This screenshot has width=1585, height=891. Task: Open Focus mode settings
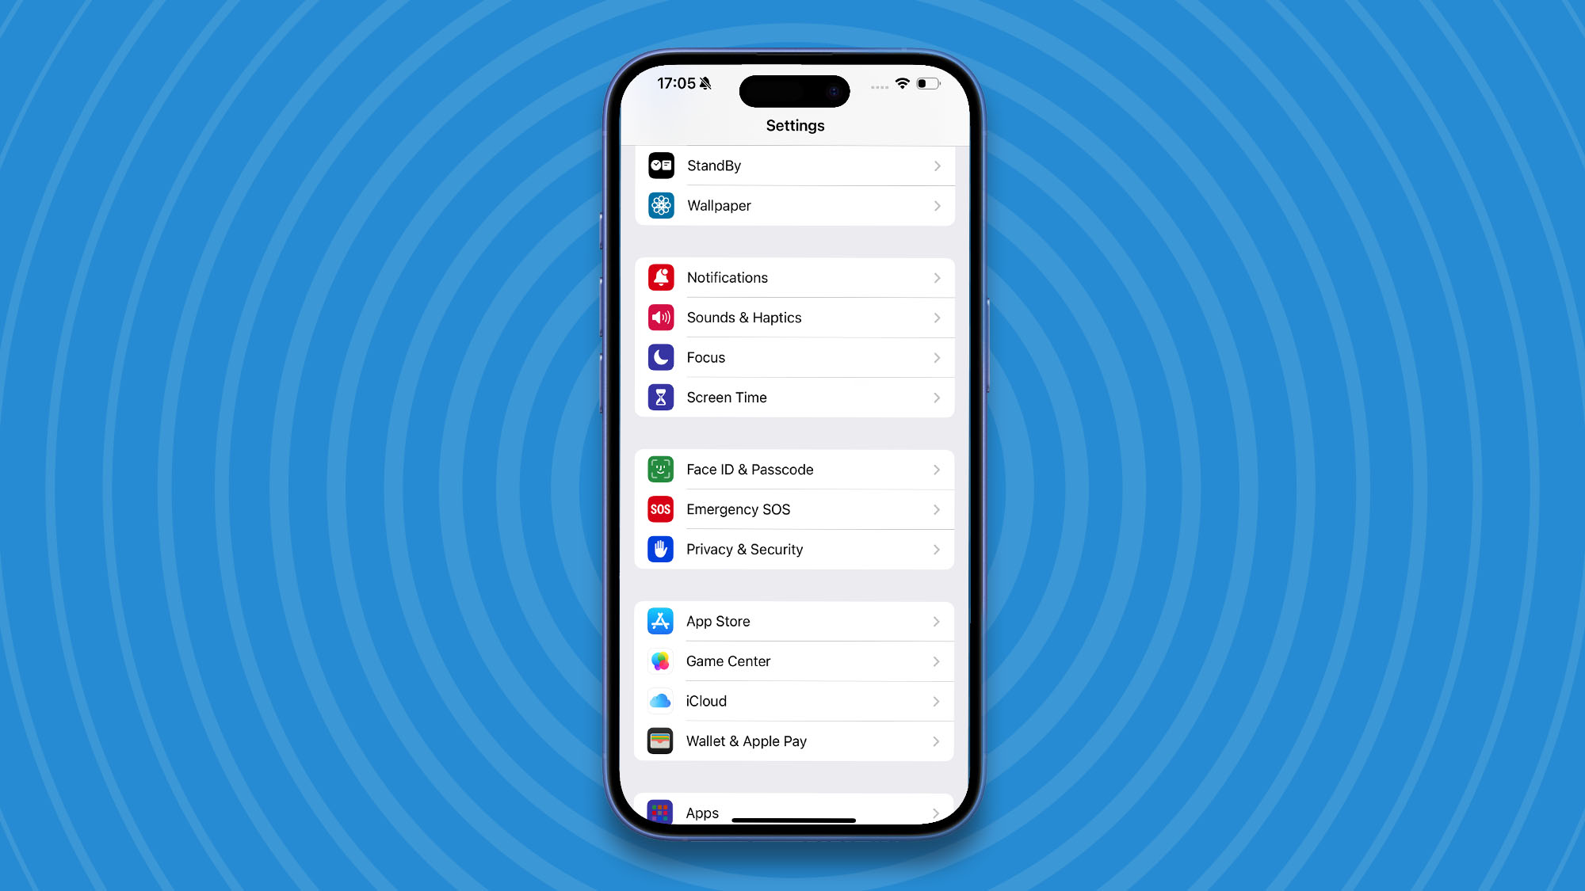[x=793, y=357]
